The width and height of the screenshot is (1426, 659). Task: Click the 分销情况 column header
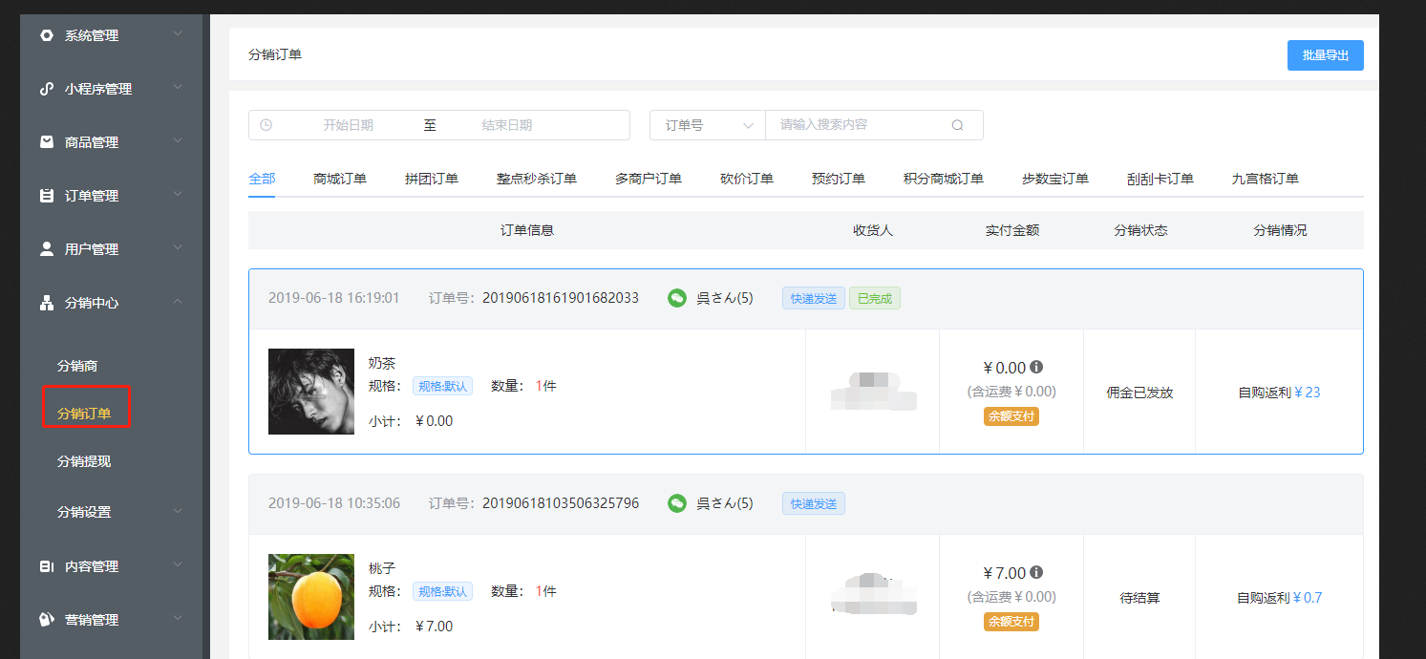point(1280,230)
